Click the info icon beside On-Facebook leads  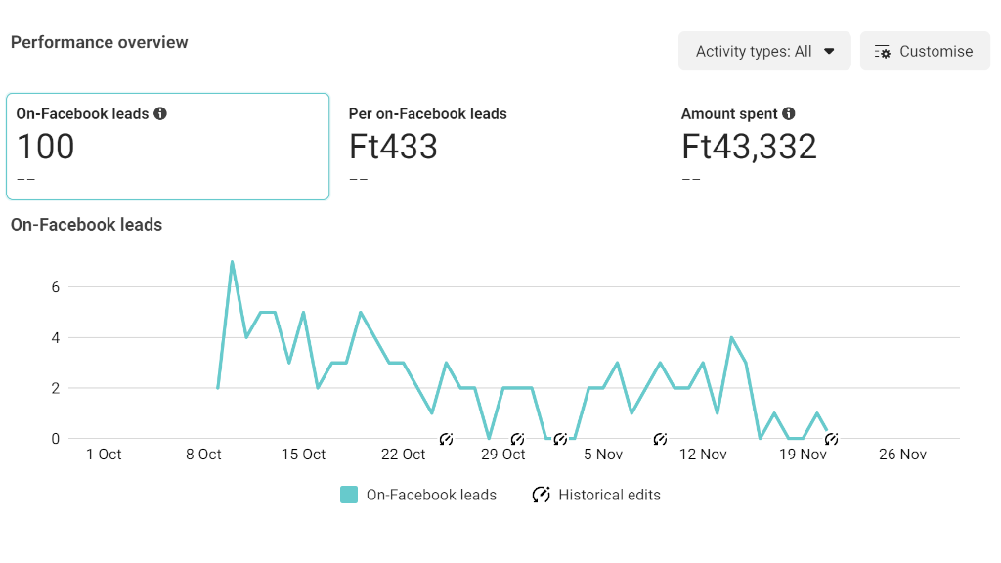160,113
